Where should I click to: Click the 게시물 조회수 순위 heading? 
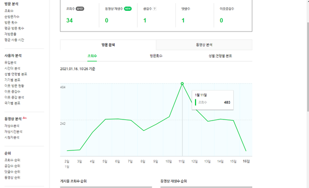pos(73,181)
